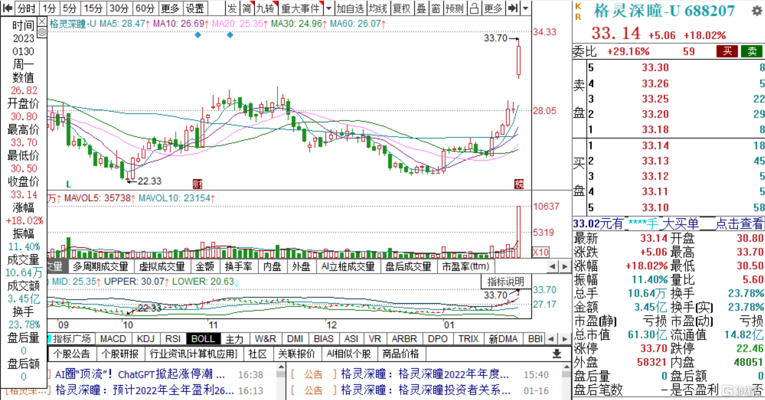765x400 pixels.
Task: Click the first blue diamond event marker
Action: tap(198, 35)
